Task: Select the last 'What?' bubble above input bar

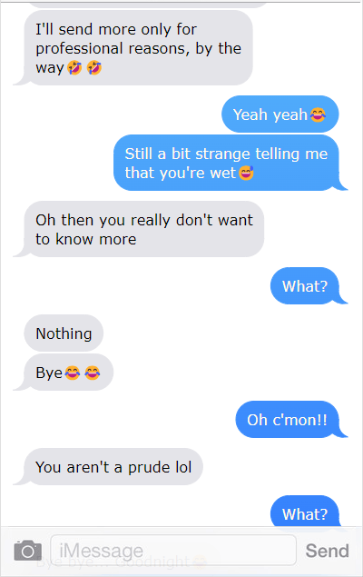Action: [305, 512]
